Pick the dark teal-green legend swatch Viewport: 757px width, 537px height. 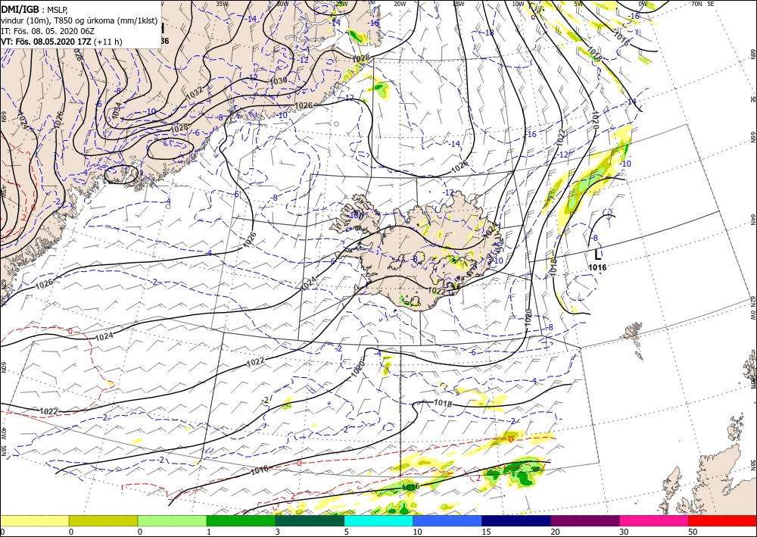(x=310, y=520)
